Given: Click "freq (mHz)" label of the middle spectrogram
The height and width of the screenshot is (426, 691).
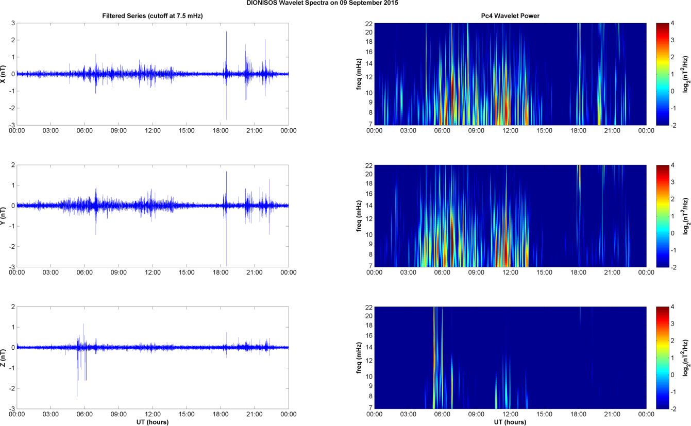Looking at the screenshot, I should click(358, 216).
